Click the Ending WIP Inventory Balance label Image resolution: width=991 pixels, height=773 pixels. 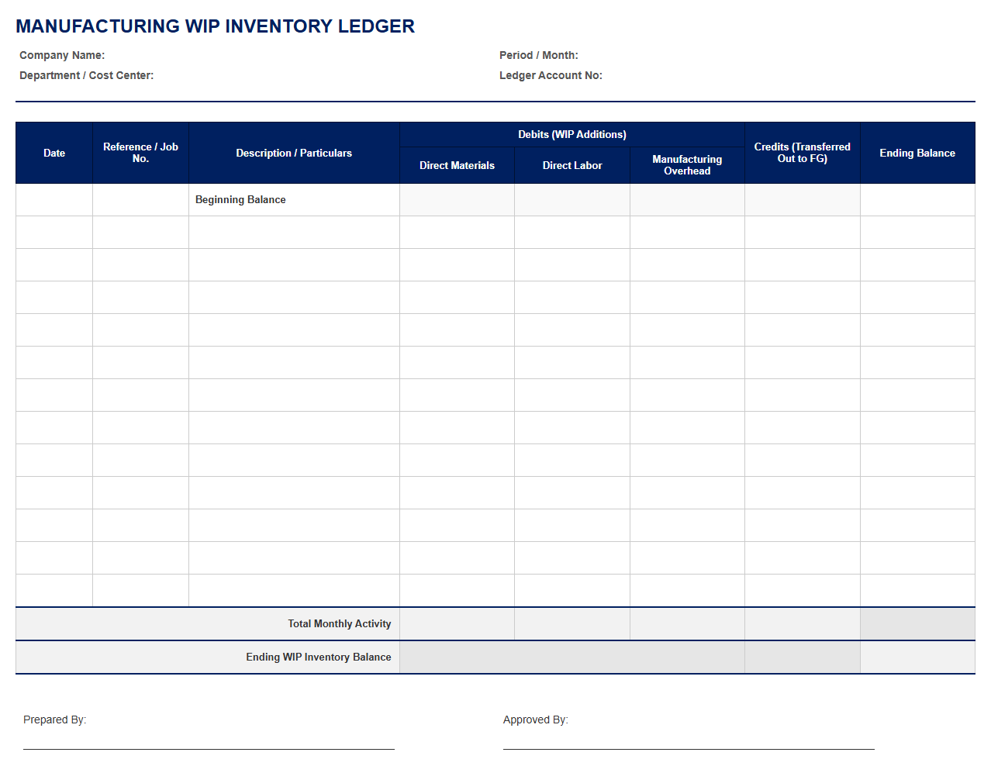coord(319,657)
